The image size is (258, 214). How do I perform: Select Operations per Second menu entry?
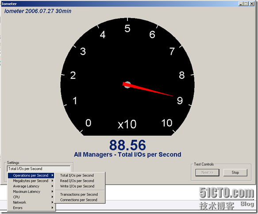coord(31,176)
